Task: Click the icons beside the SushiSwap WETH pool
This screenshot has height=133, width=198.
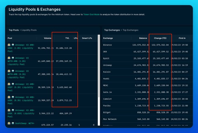Action: point(11,123)
